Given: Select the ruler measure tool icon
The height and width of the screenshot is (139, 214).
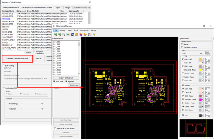Looking at the screenshot, I should point(94,34).
